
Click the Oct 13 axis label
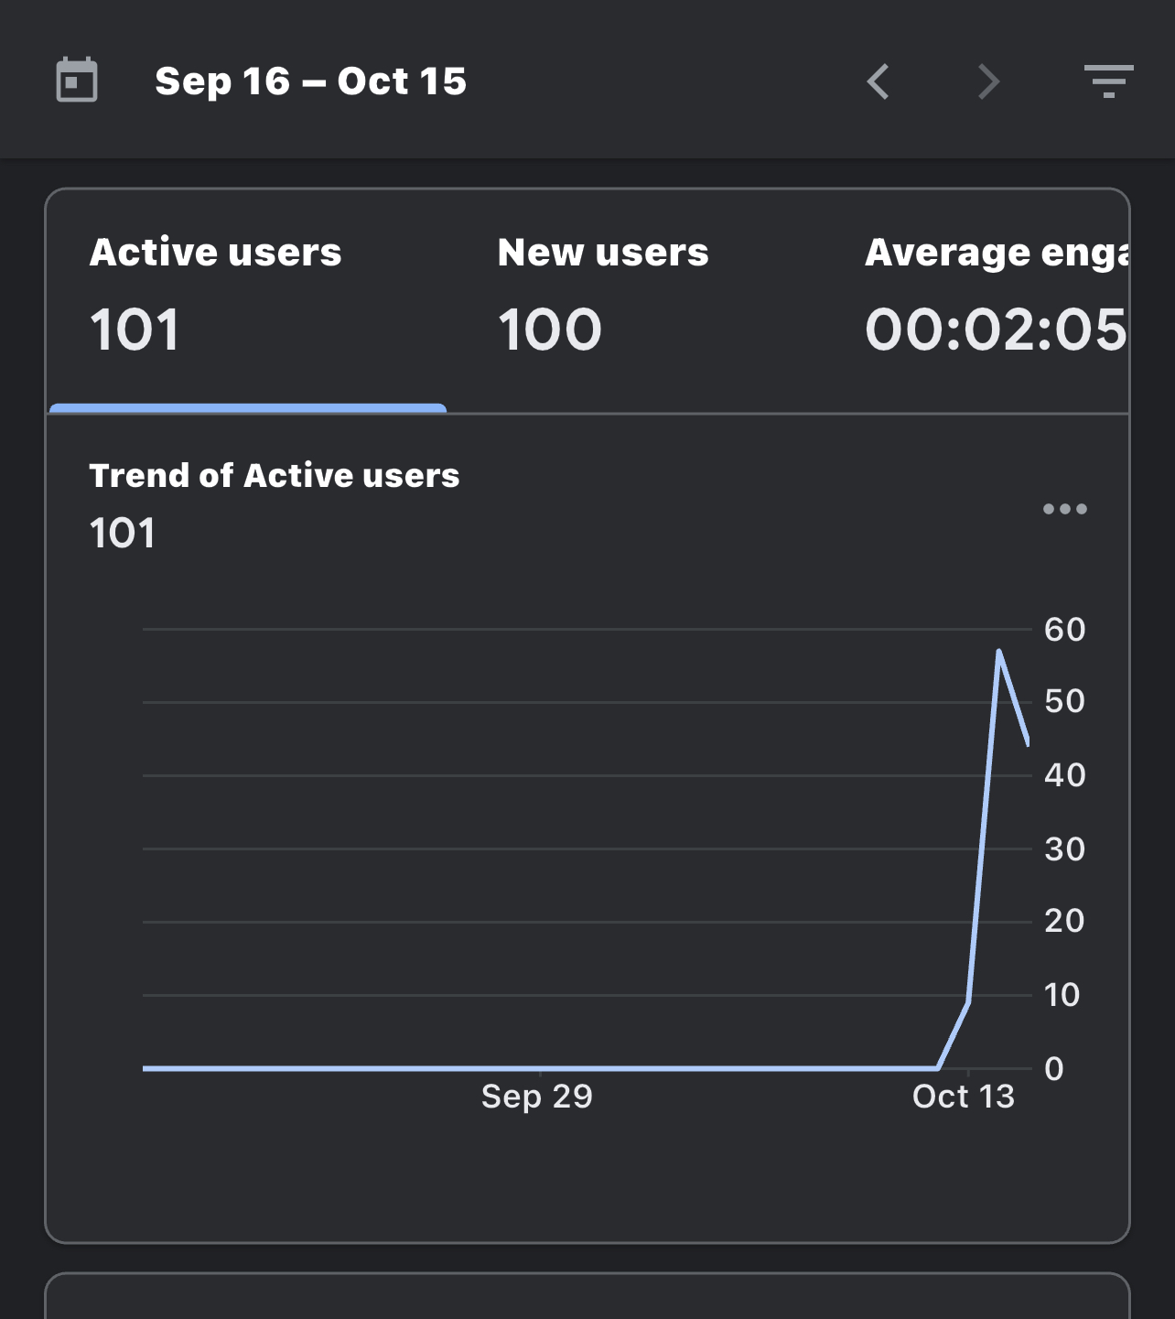964,1096
